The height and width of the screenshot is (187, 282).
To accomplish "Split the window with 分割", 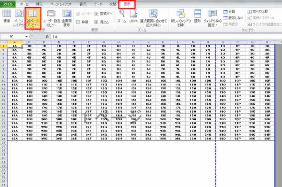I will [x=229, y=12].
